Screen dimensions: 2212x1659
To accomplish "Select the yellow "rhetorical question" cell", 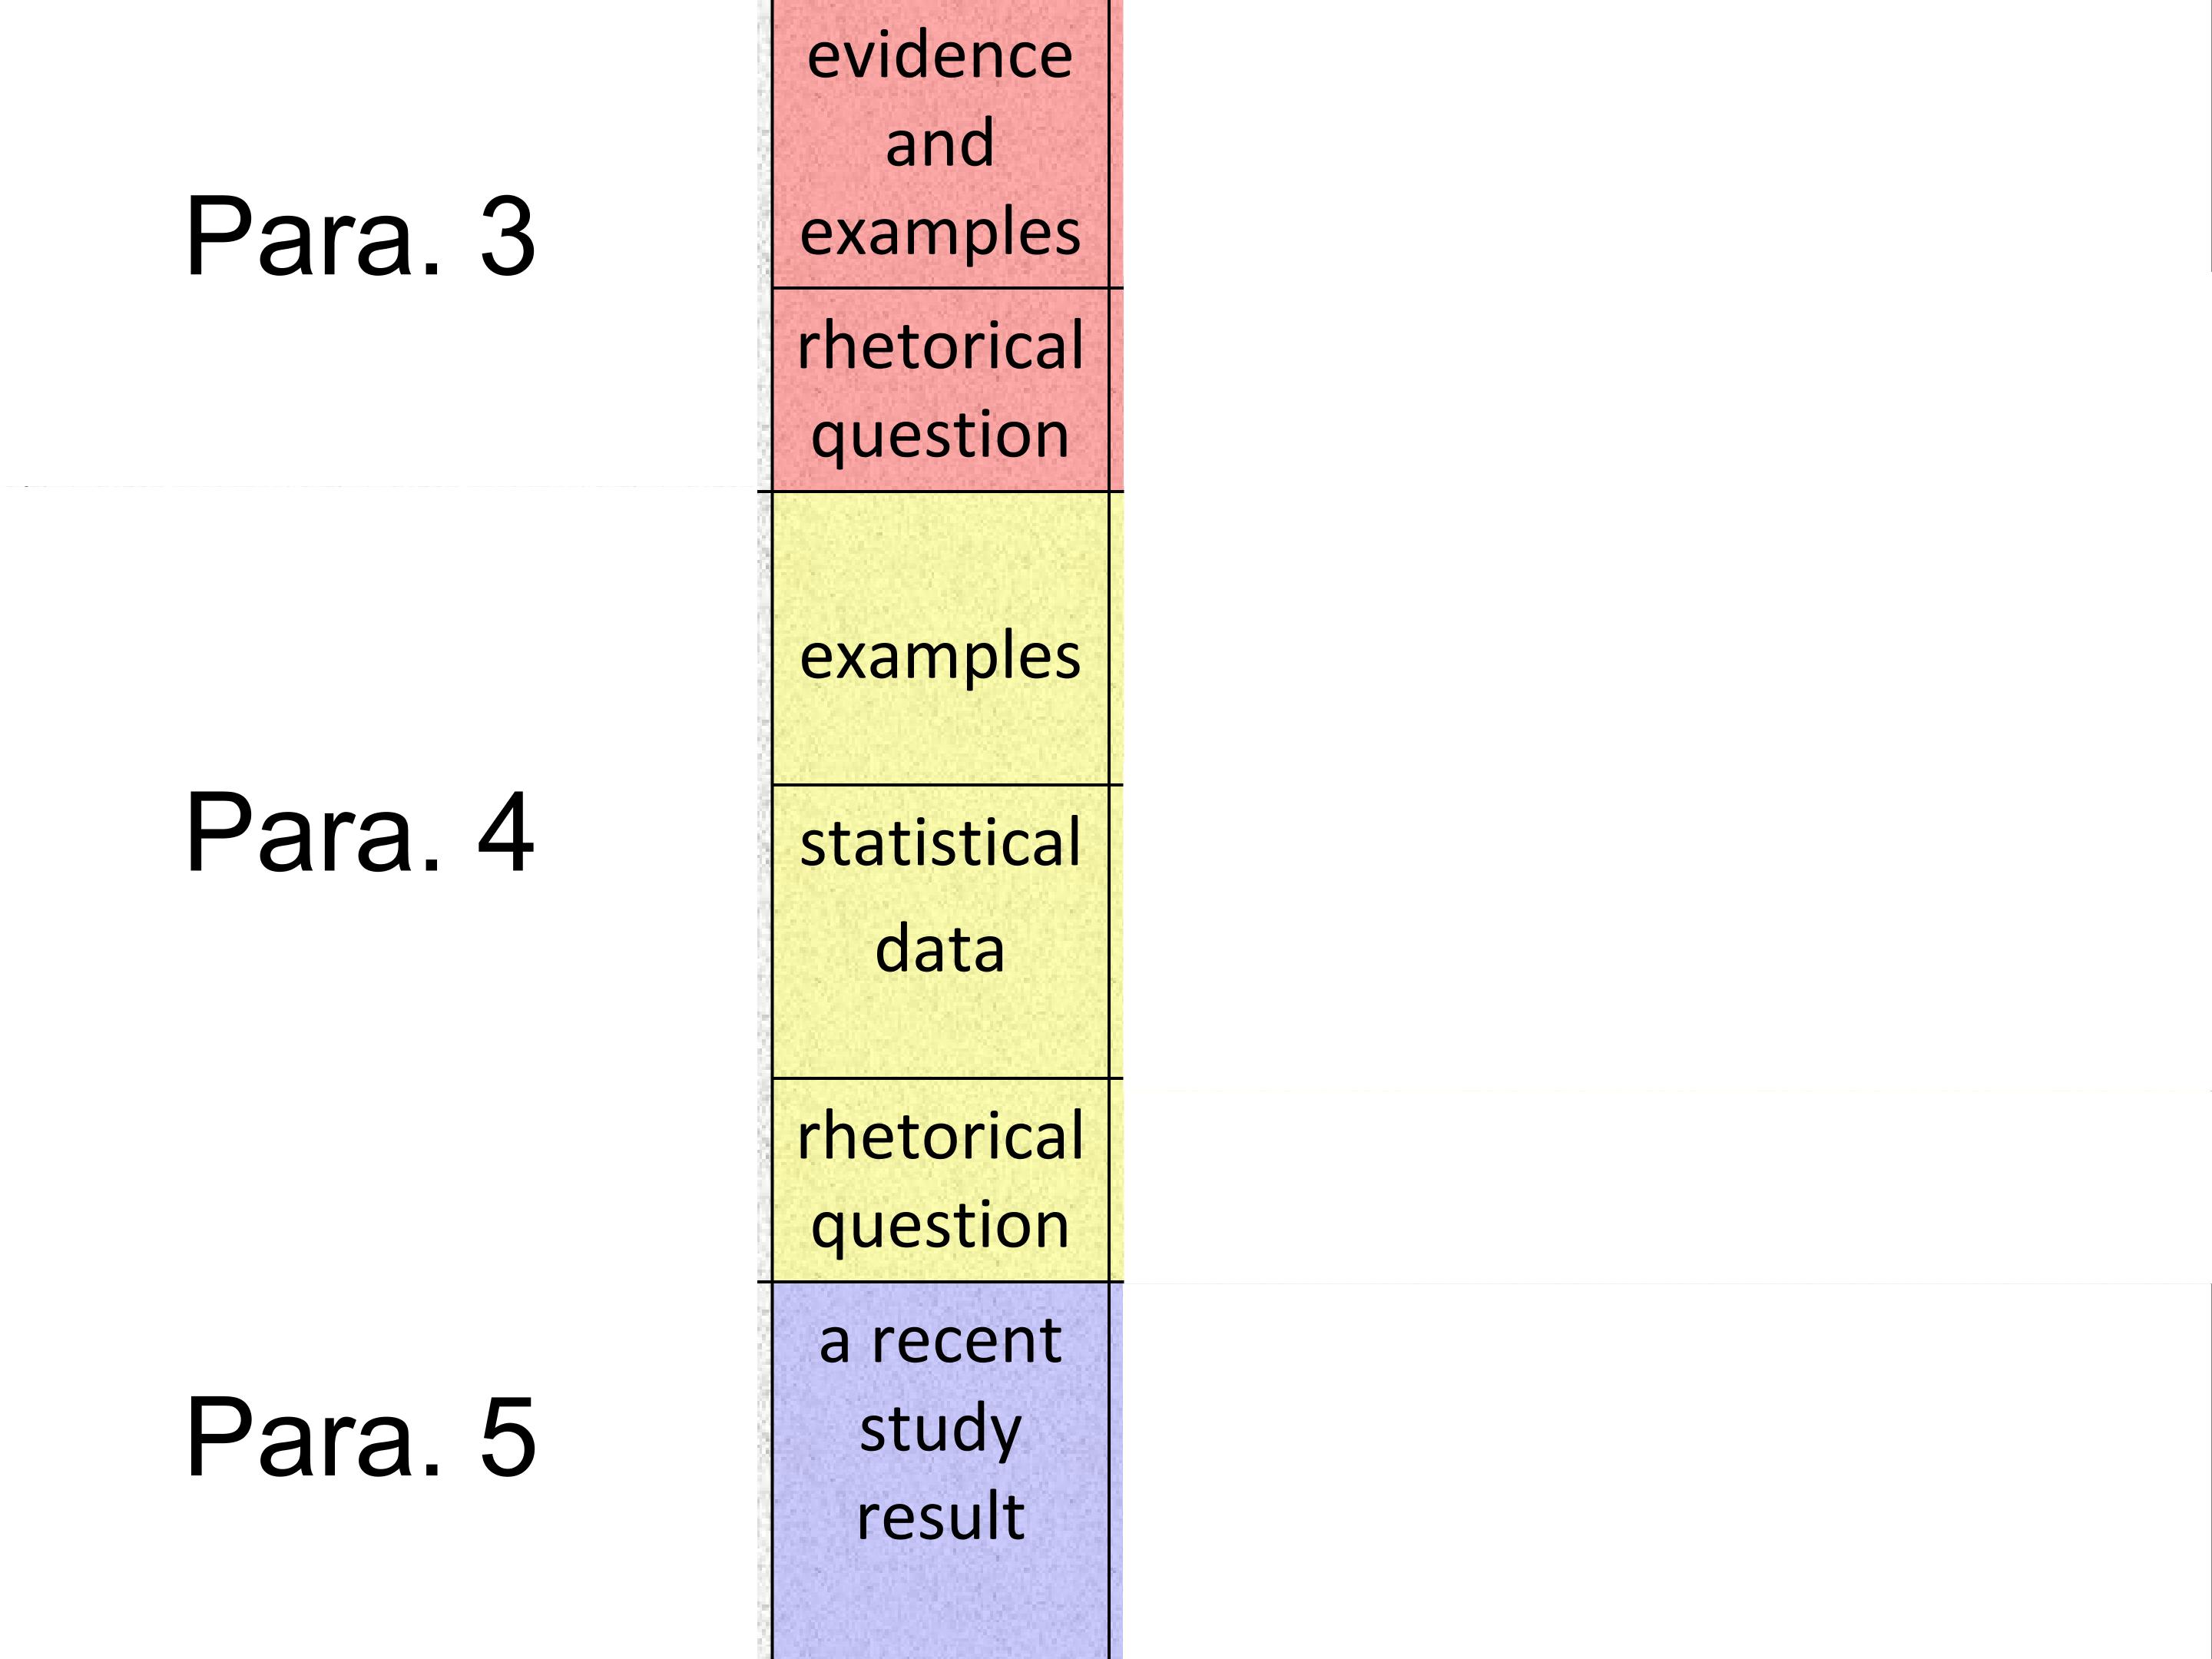I will (940, 1180).
